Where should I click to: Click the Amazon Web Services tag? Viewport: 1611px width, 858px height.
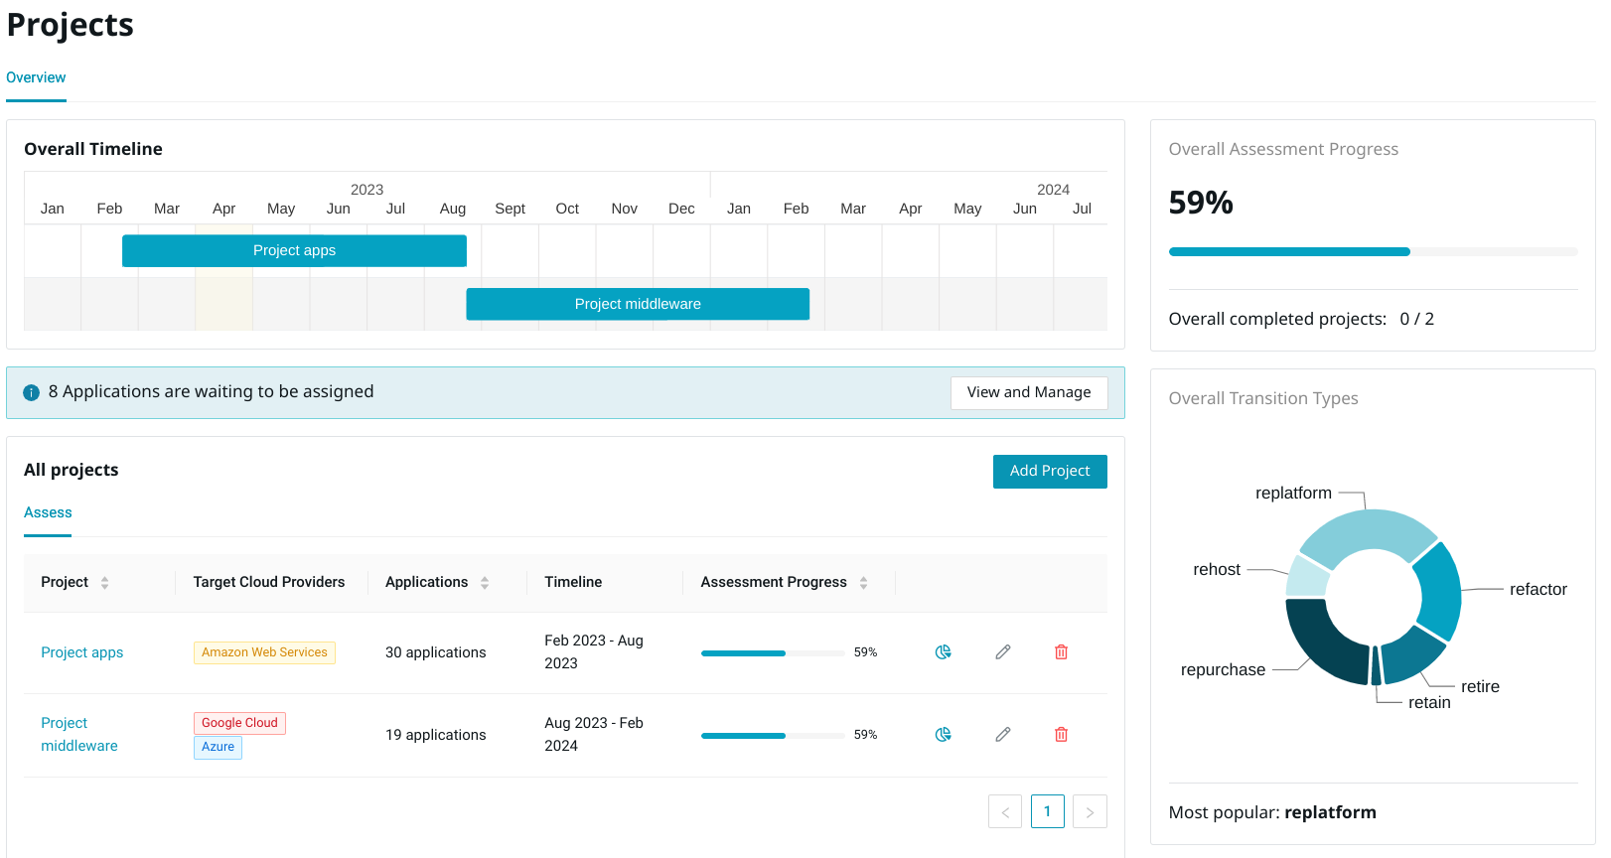point(264,652)
